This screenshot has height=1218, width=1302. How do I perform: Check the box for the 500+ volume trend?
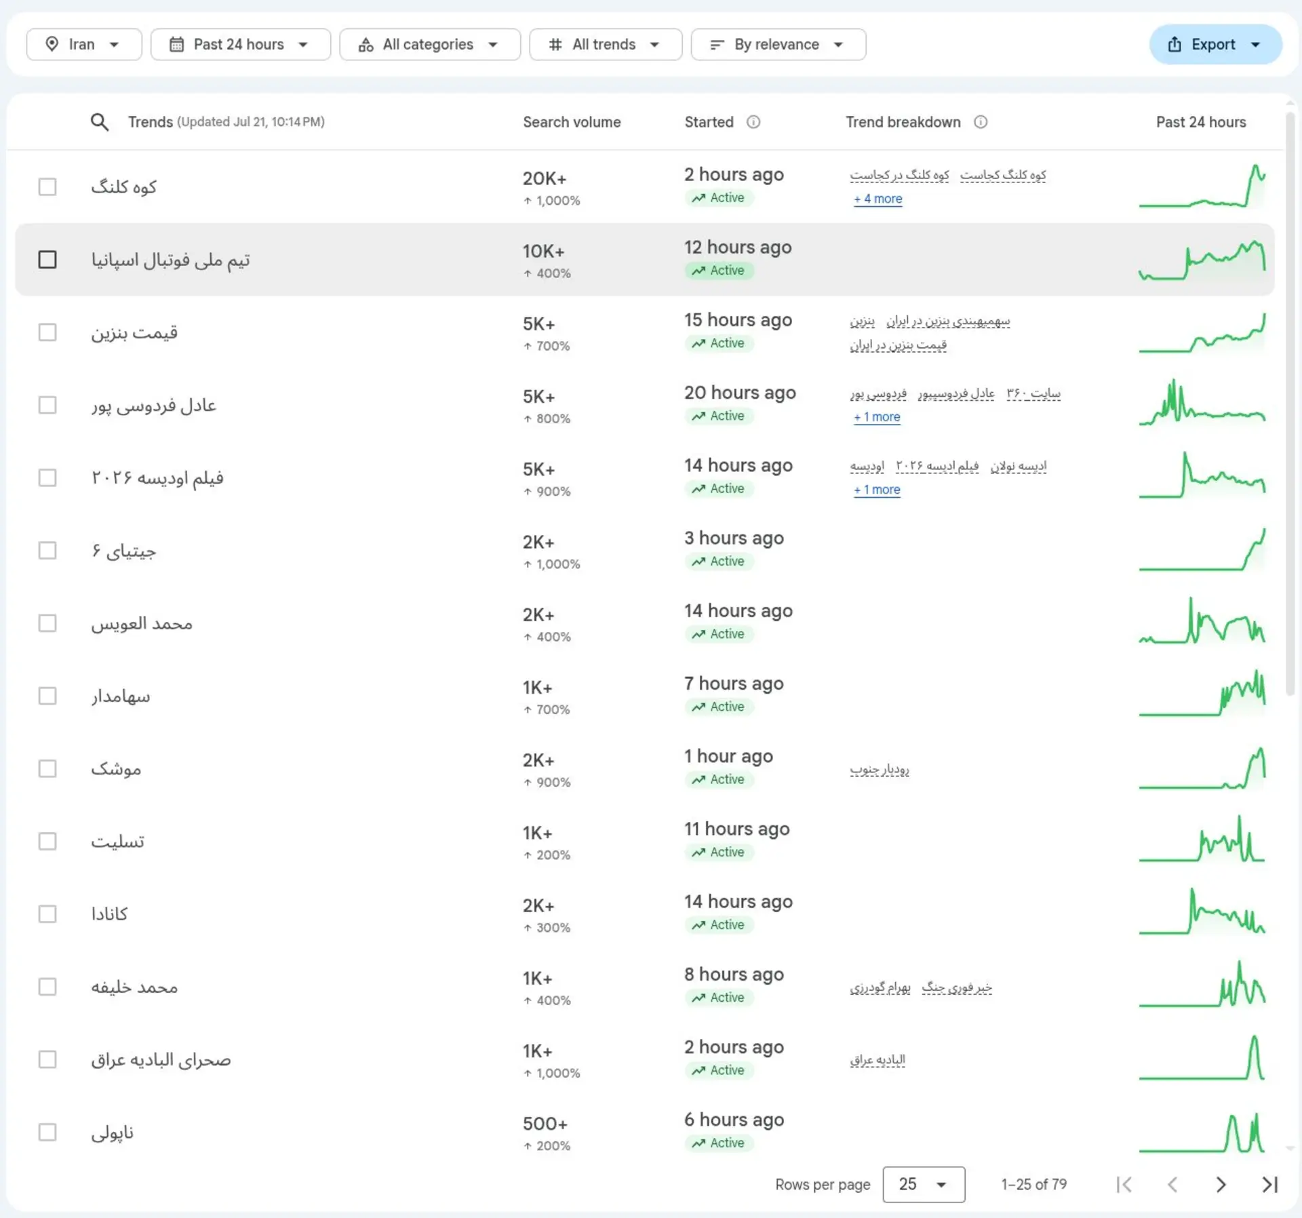(x=47, y=1132)
